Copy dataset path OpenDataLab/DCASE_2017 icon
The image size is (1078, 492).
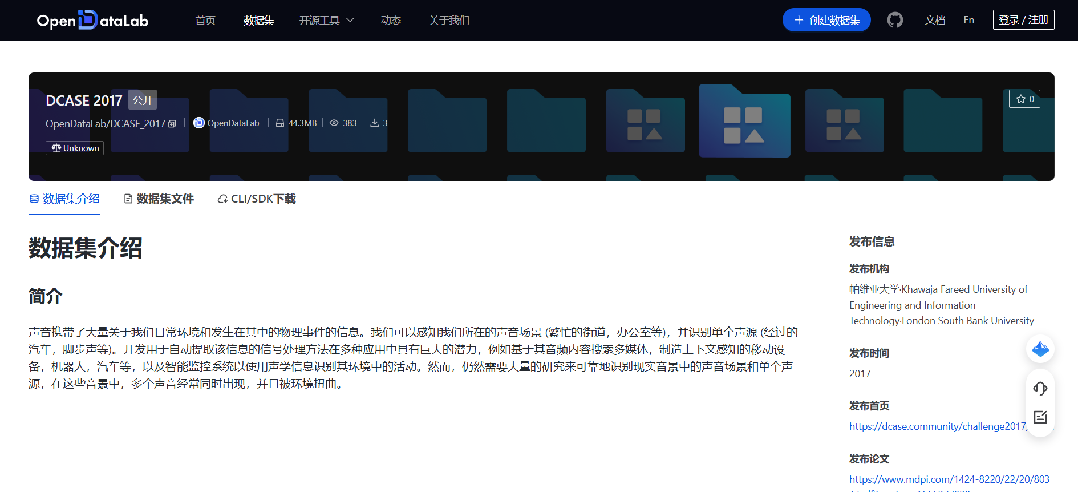pyautogui.click(x=172, y=124)
